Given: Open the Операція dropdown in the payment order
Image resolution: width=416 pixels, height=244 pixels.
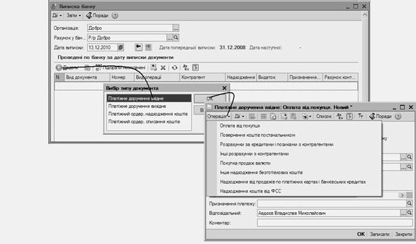Looking at the screenshot, I should coord(218,117).
